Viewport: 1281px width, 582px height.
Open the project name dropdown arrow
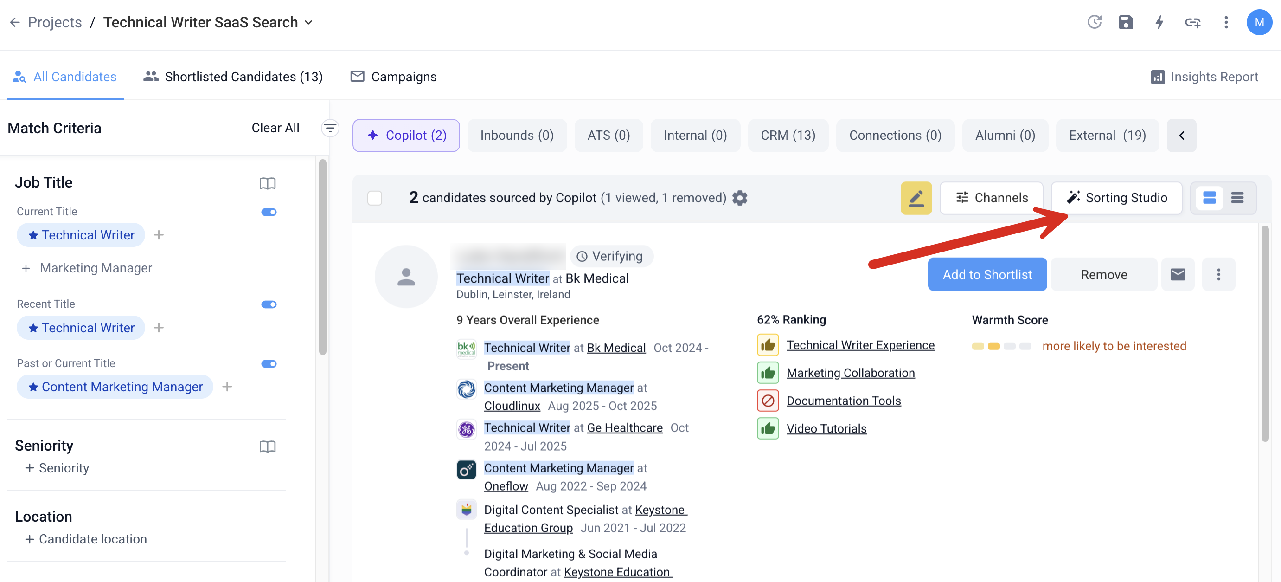[308, 22]
